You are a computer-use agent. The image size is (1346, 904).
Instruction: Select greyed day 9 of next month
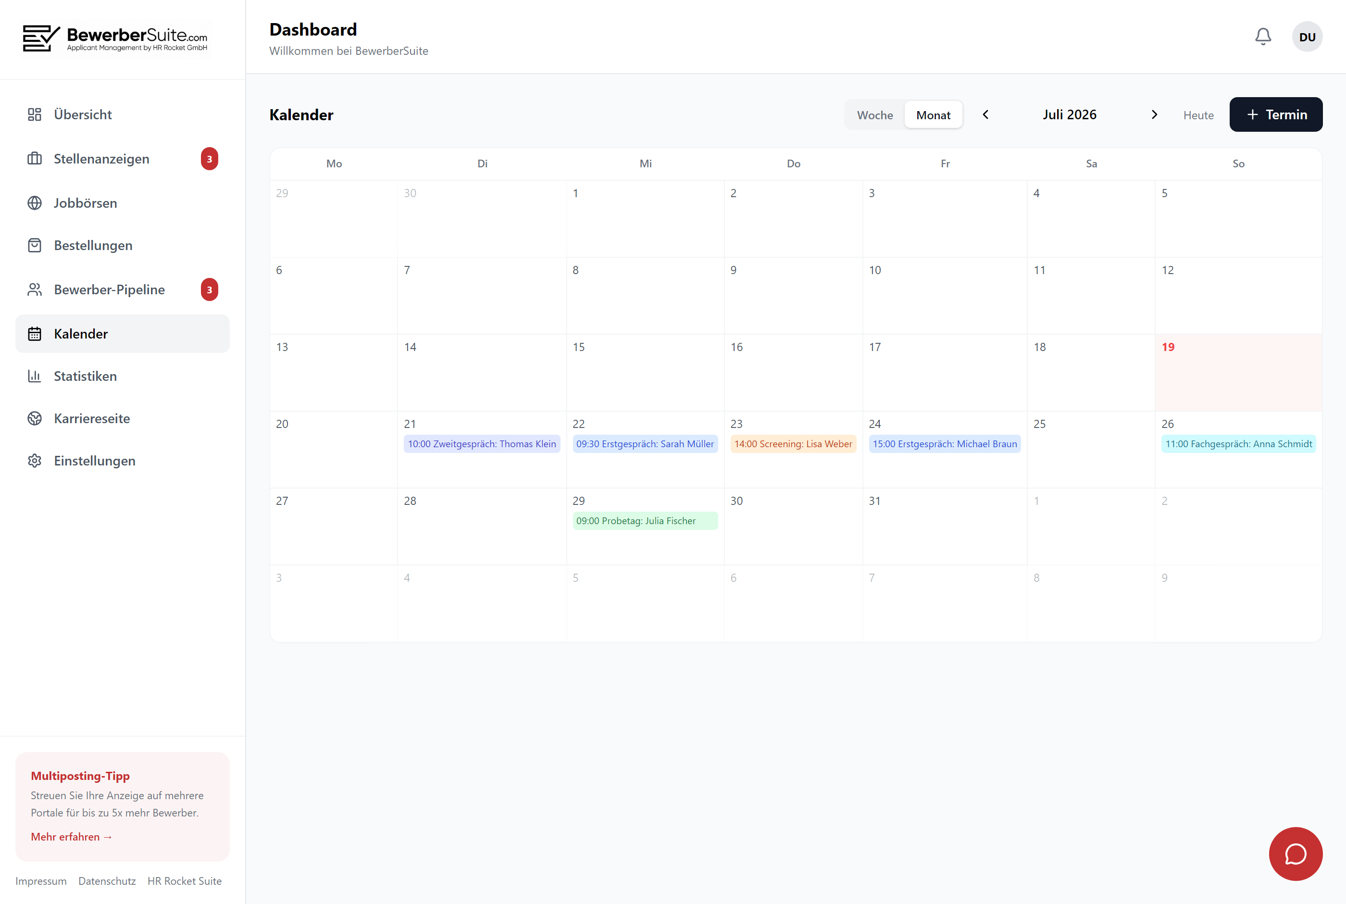tap(1238, 603)
